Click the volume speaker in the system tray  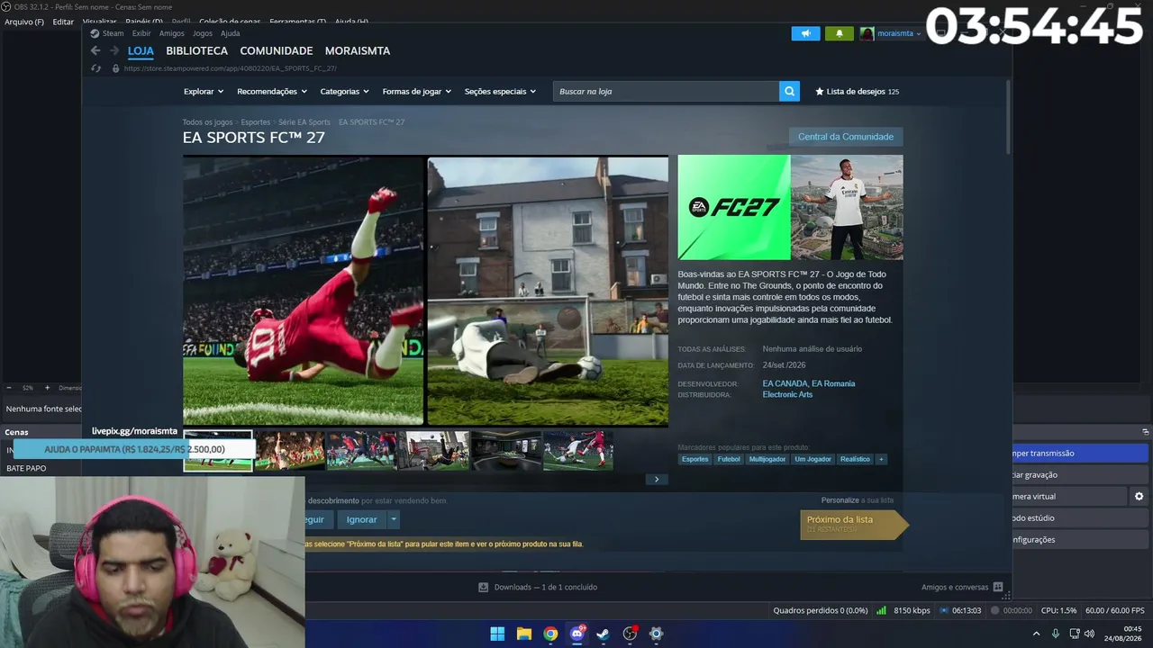(x=1090, y=634)
